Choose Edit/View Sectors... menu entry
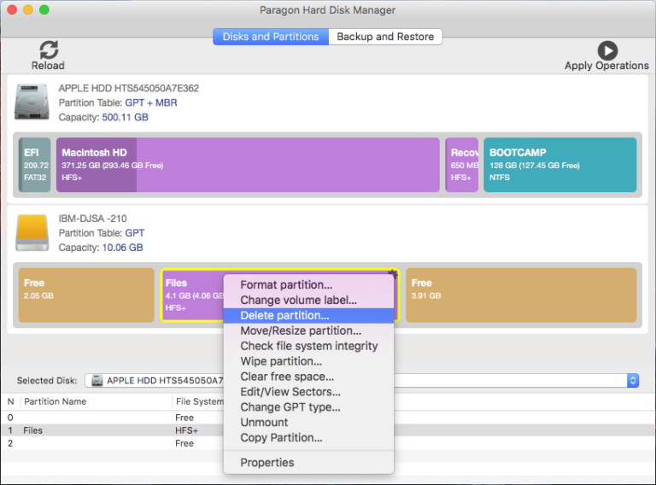Viewport: 656px width, 485px height. coord(308,392)
